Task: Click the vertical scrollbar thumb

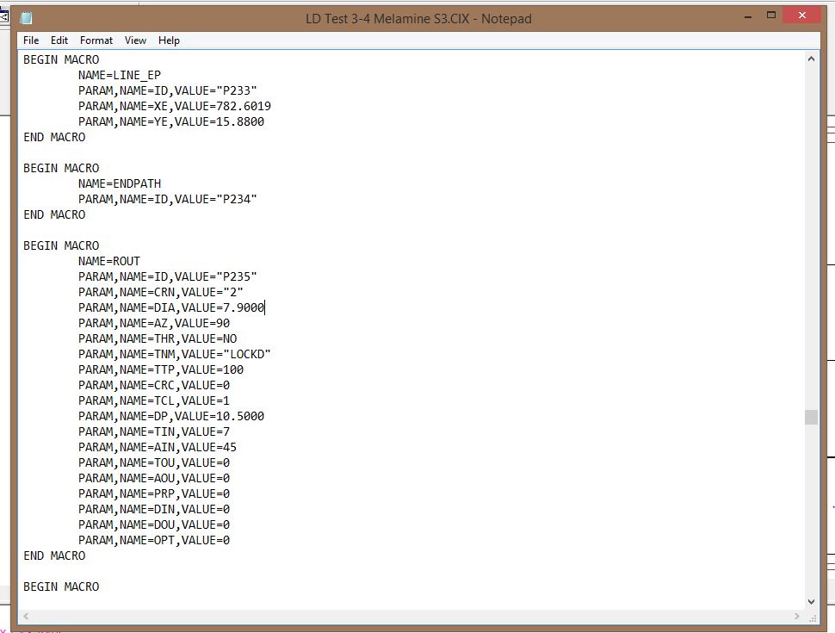Action: [811, 417]
